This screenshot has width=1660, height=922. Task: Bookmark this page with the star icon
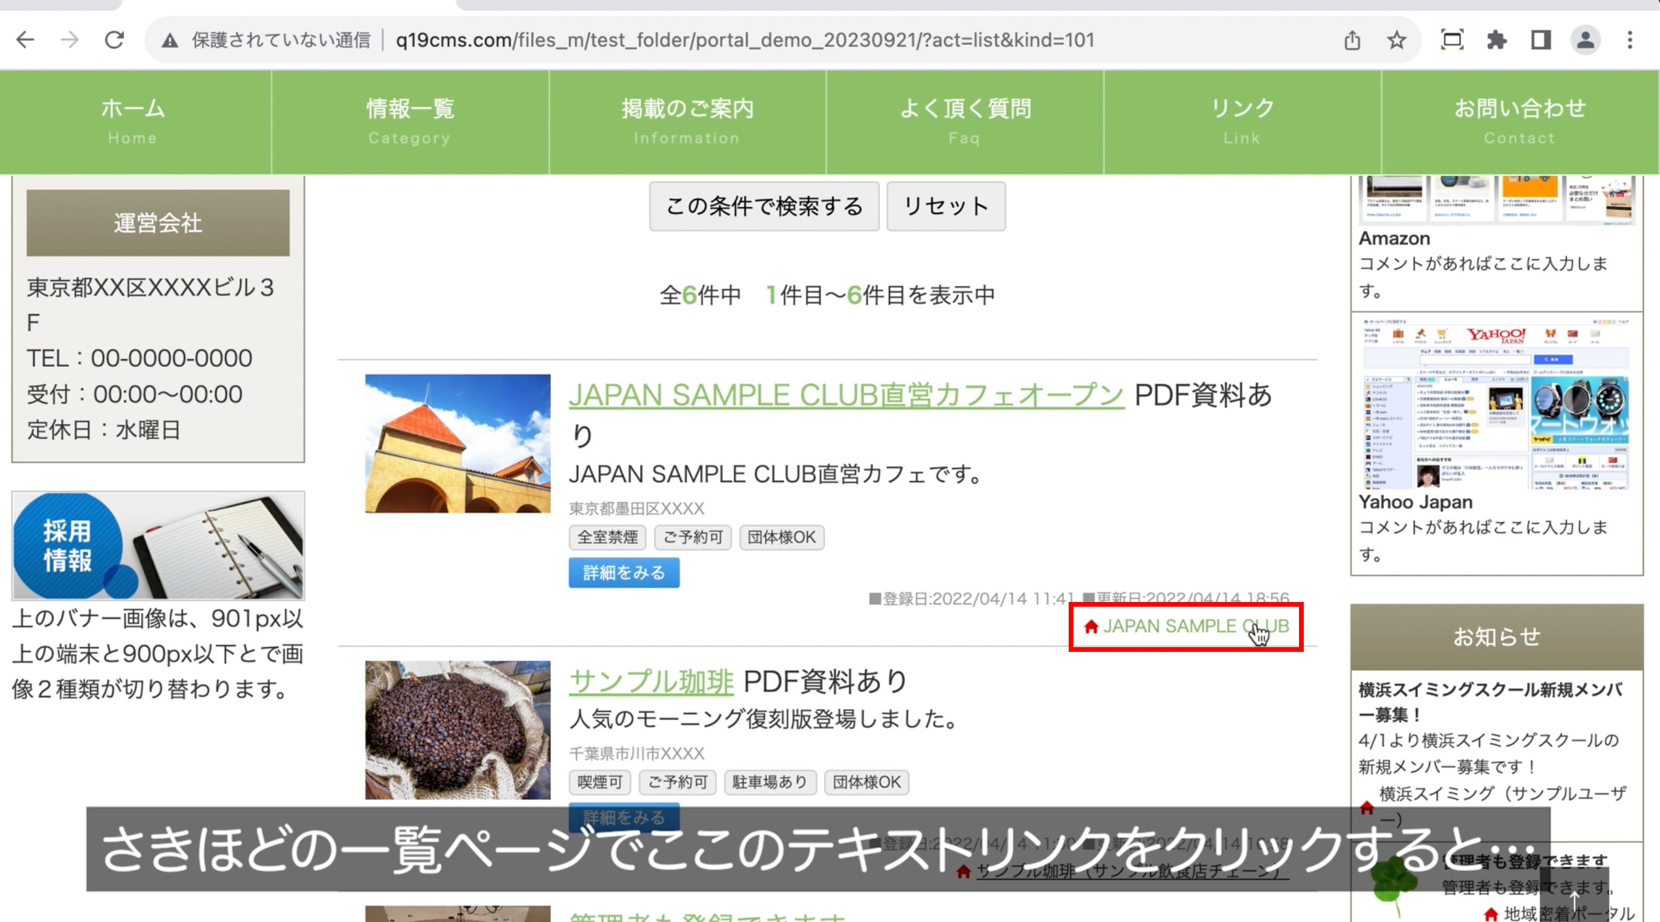point(1396,40)
